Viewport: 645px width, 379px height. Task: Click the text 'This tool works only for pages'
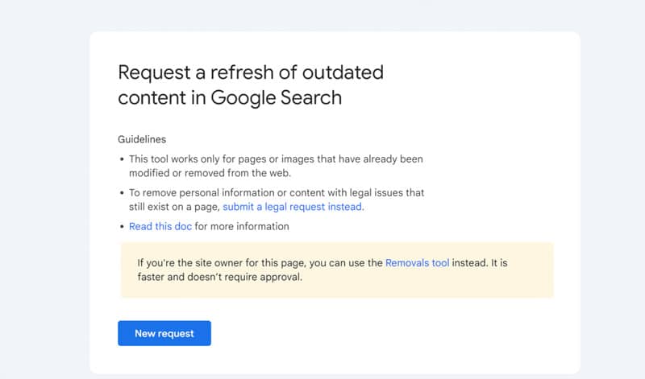tap(198, 159)
